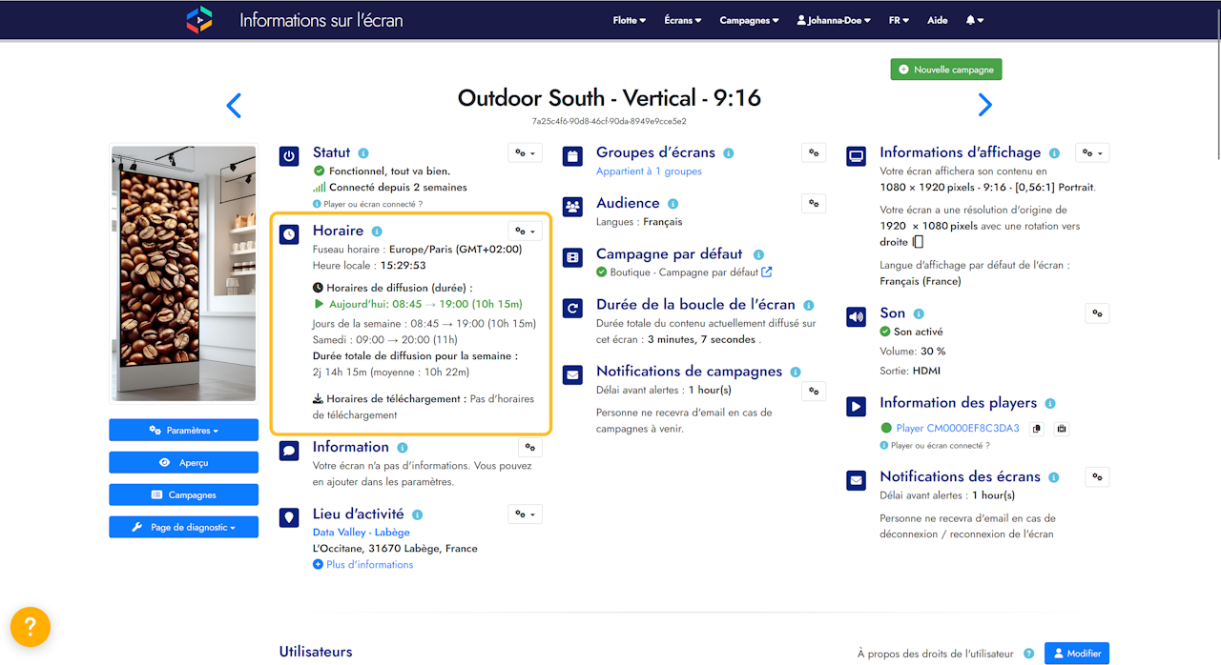This screenshot has width=1221, height=665.
Task: Click the notifications bell icon
Action: (973, 20)
